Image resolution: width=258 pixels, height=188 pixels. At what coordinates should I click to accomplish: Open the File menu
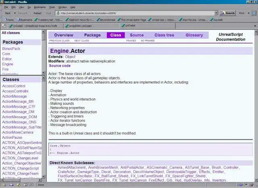6,7
